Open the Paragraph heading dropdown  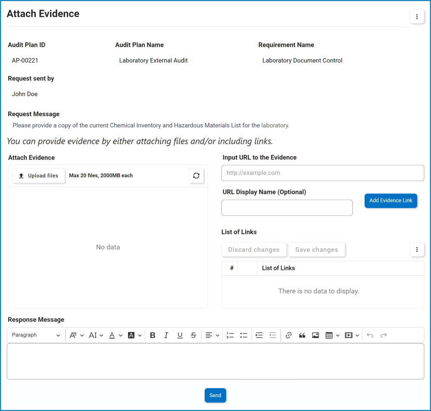36,335
